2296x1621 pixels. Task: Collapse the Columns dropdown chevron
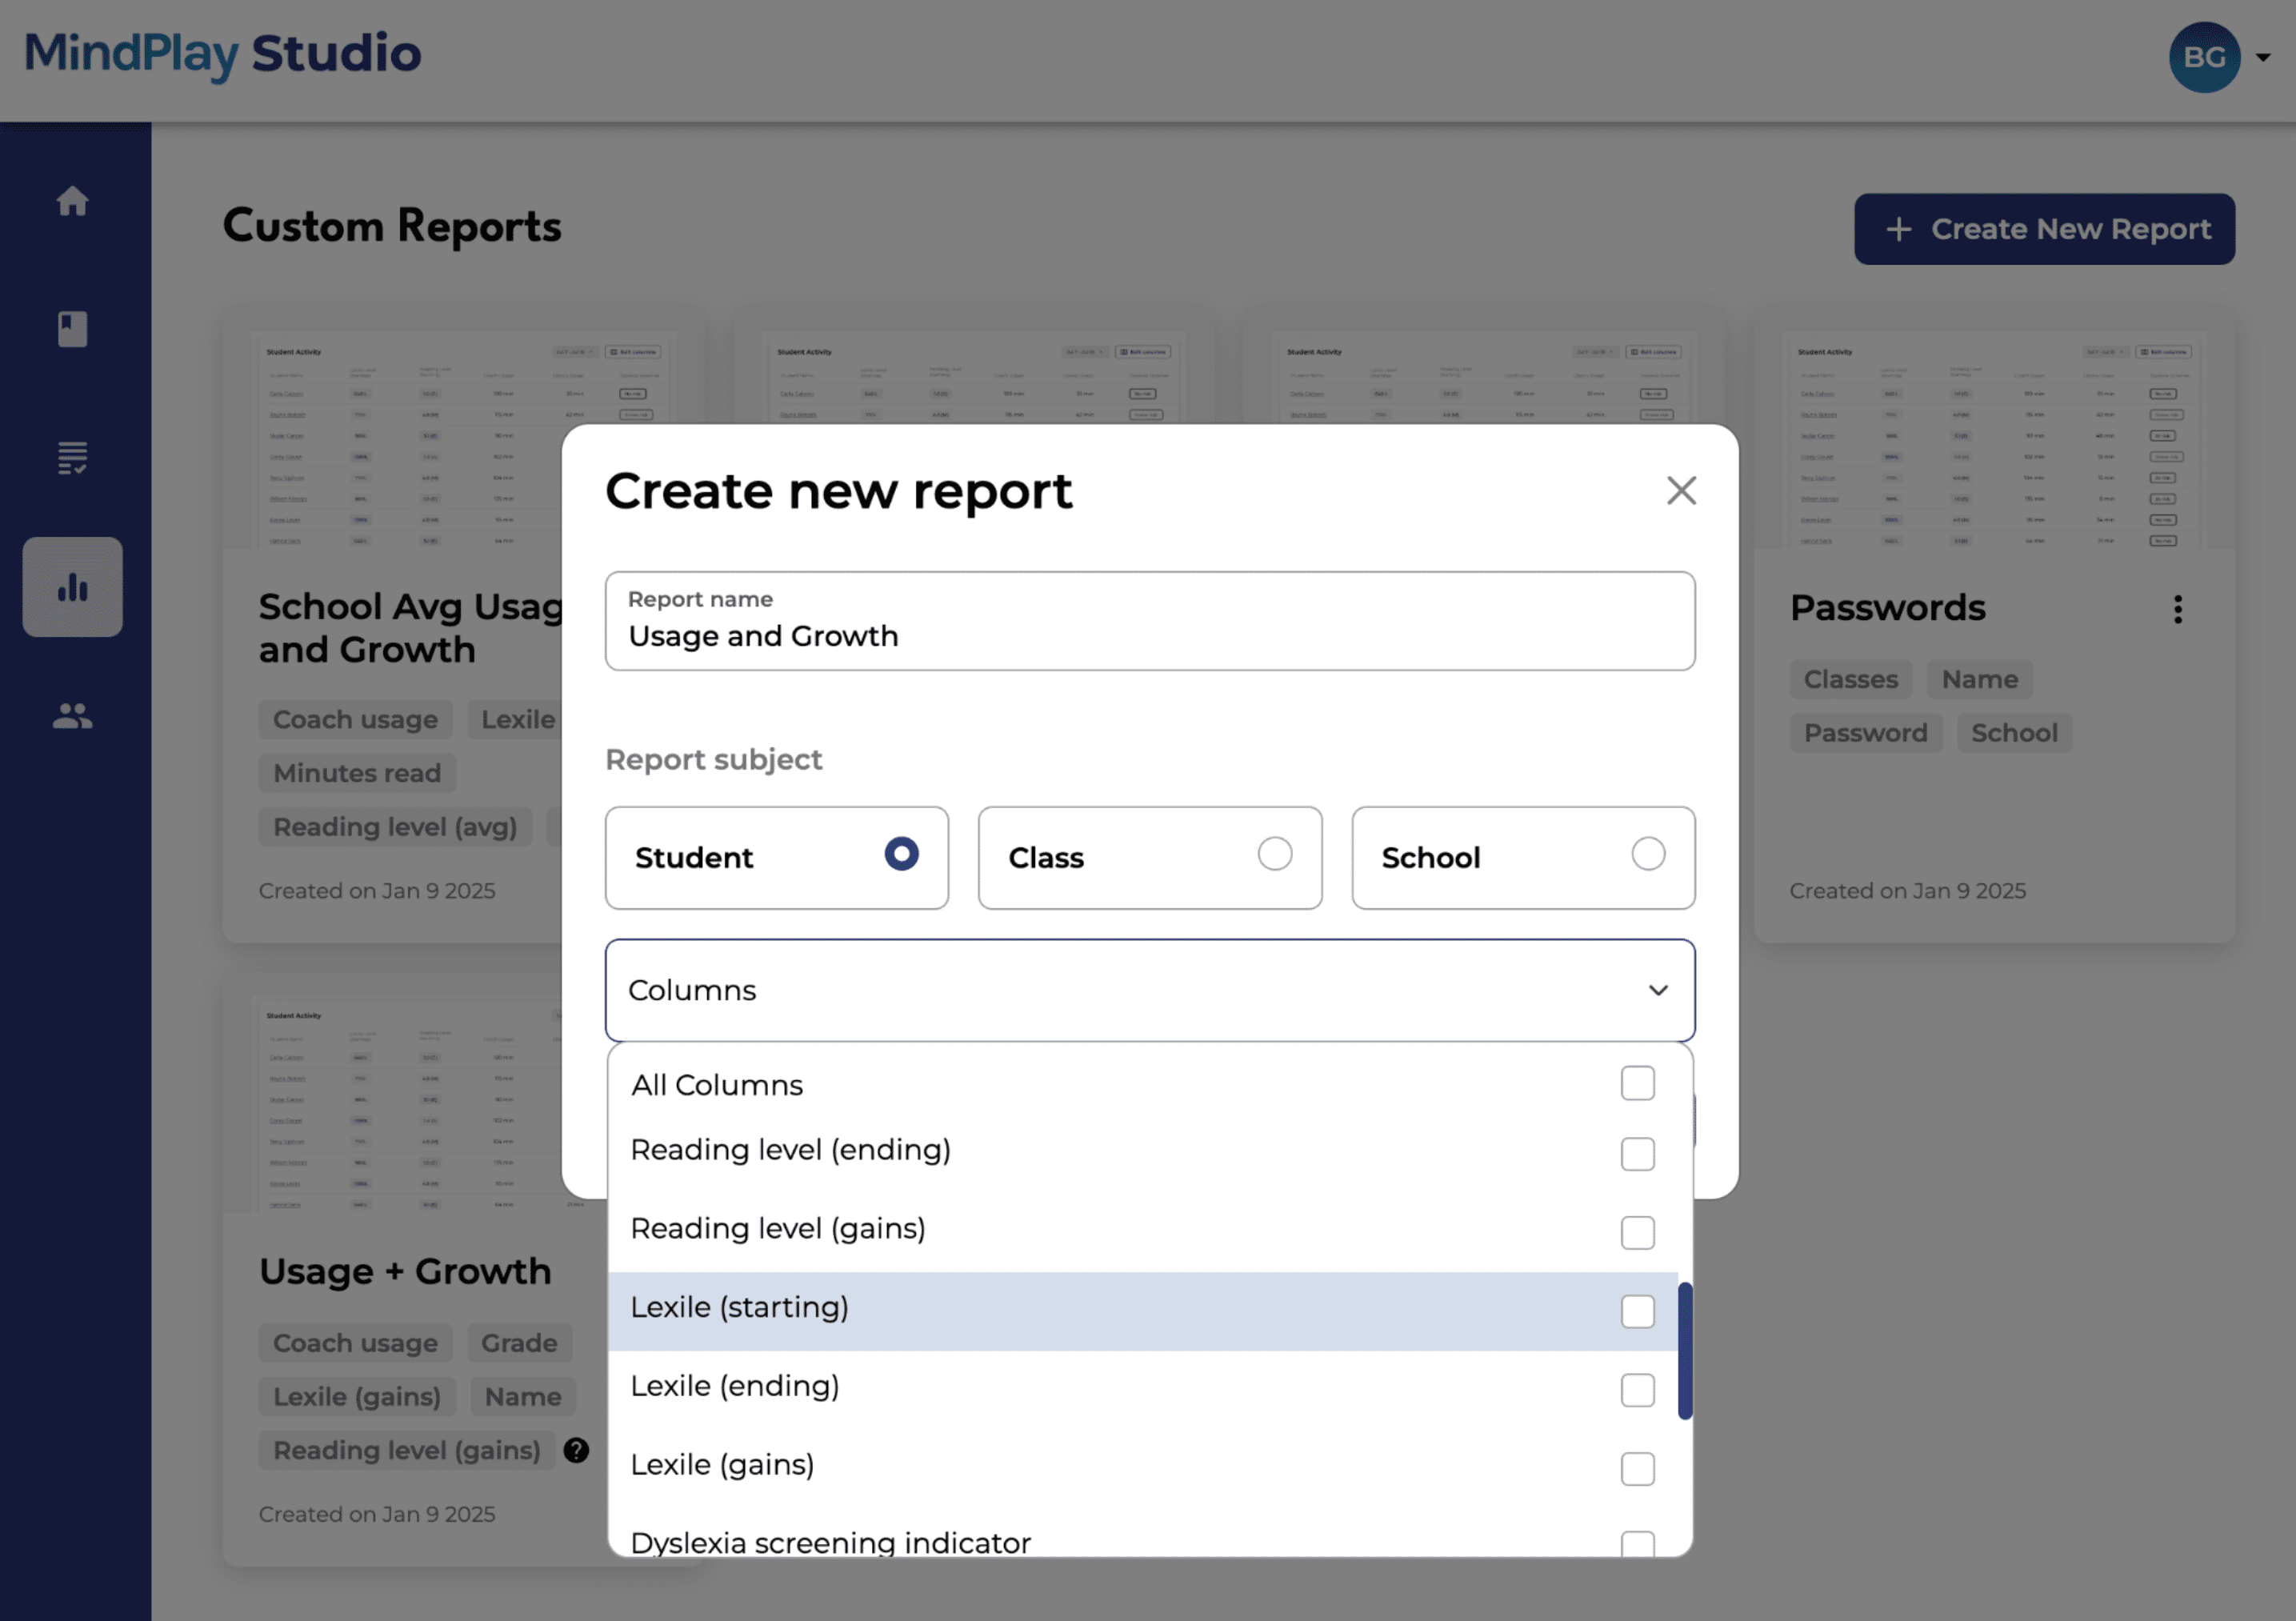1658,990
